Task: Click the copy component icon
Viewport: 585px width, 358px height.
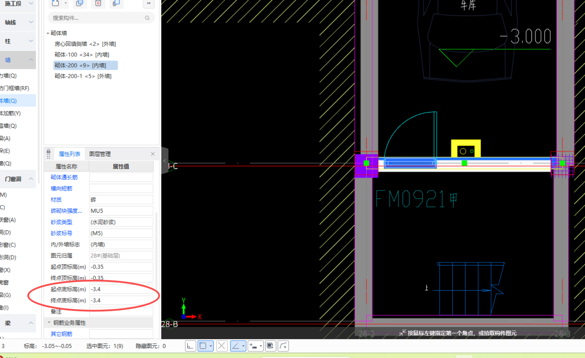Action: (79, 3)
